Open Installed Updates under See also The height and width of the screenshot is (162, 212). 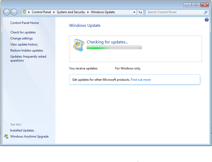[x=22, y=130]
